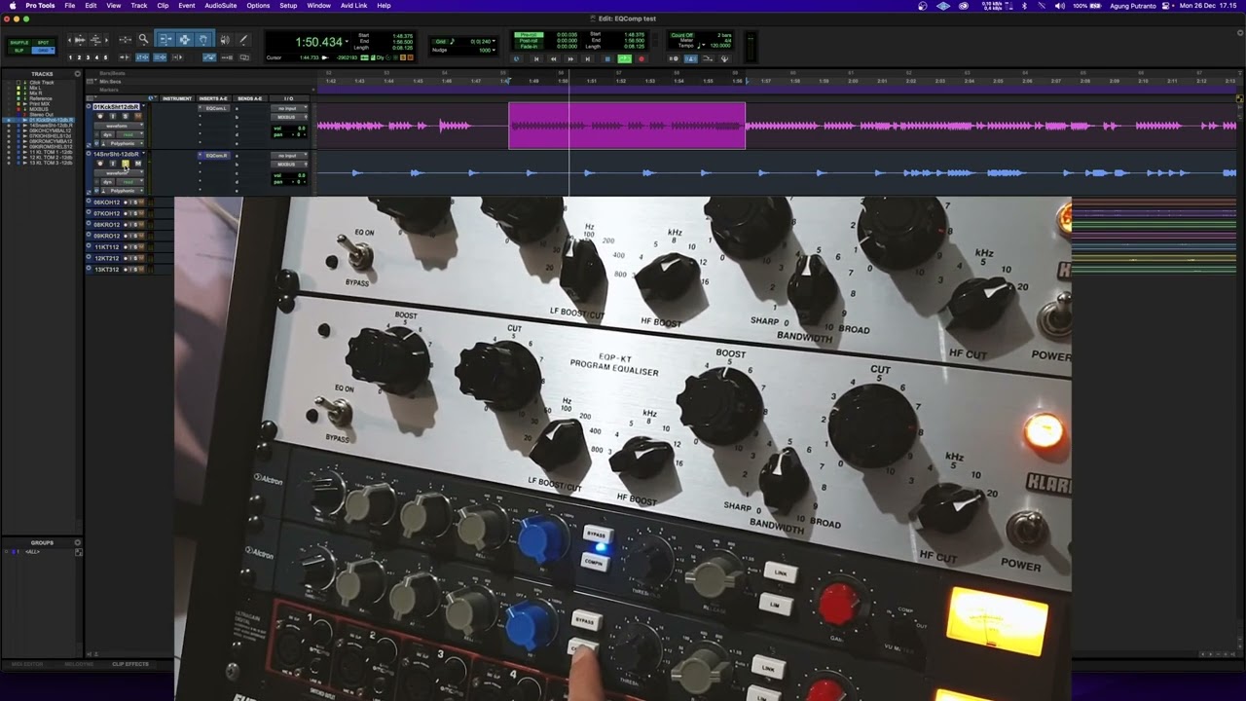Open the File menu
The height and width of the screenshot is (701, 1246).
(70, 6)
